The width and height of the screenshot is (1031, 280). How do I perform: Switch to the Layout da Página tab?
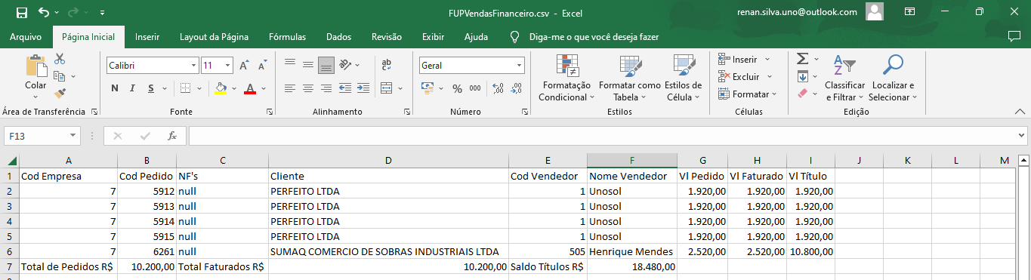point(215,37)
